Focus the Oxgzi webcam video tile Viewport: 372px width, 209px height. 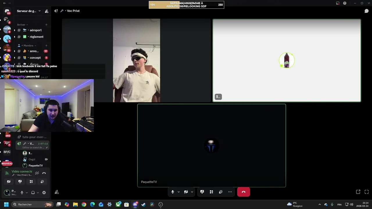tap(136, 60)
